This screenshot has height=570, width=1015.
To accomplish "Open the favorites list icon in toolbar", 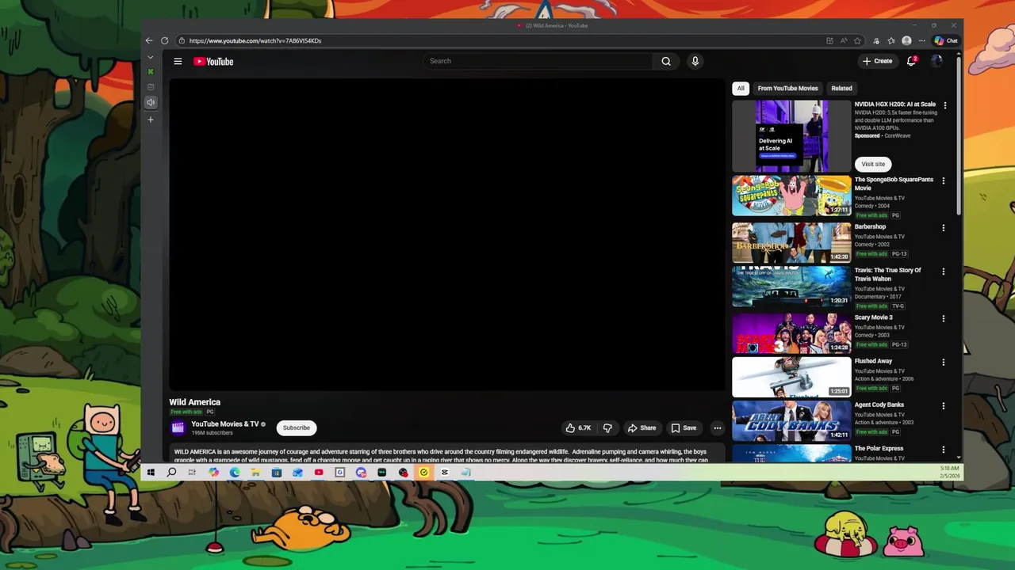I will pos(891,40).
